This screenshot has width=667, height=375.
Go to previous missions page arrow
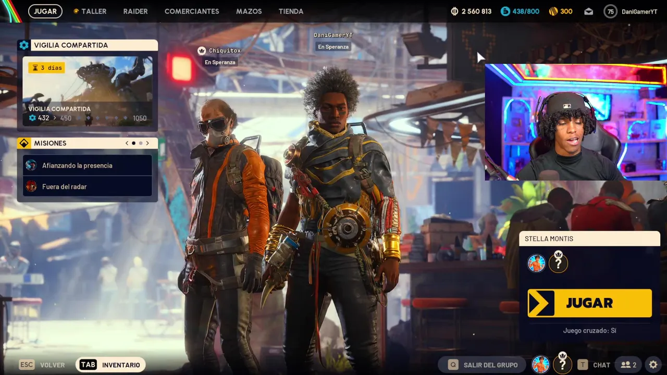(127, 143)
